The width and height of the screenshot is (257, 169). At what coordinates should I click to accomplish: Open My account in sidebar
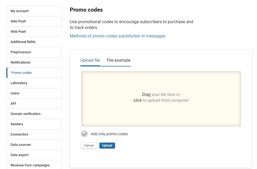[20, 11]
